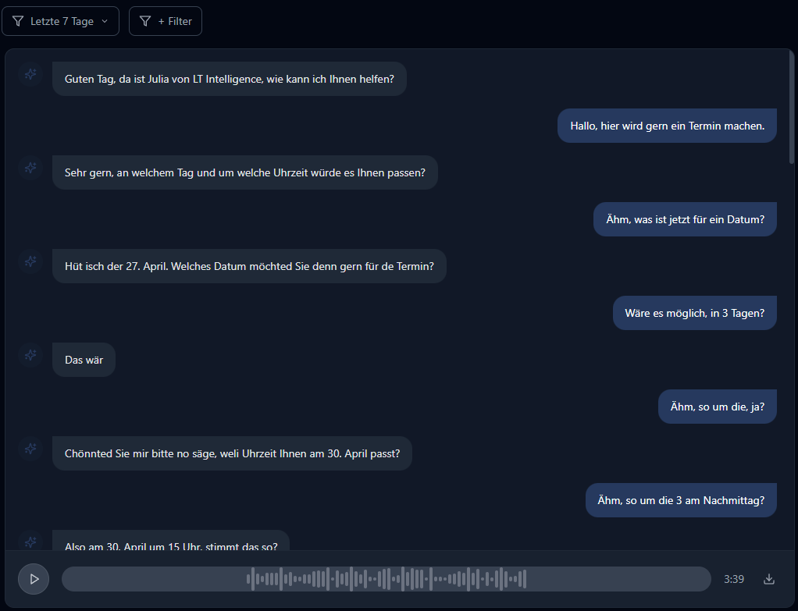Click AI sparkle icon beside 'Sehr gern' message
This screenshot has width=798, height=611.
(30, 168)
